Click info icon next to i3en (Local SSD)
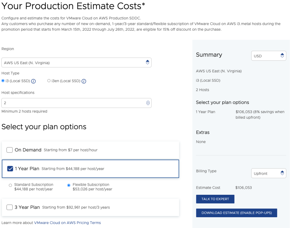This screenshot has width=290, height=228. 84,81
